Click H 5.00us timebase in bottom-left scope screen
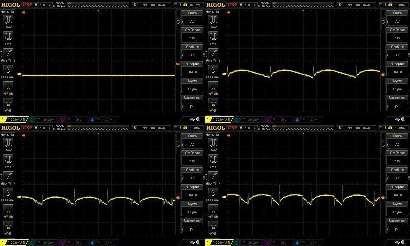The width and height of the screenshot is (410, 246). [43, 128]
